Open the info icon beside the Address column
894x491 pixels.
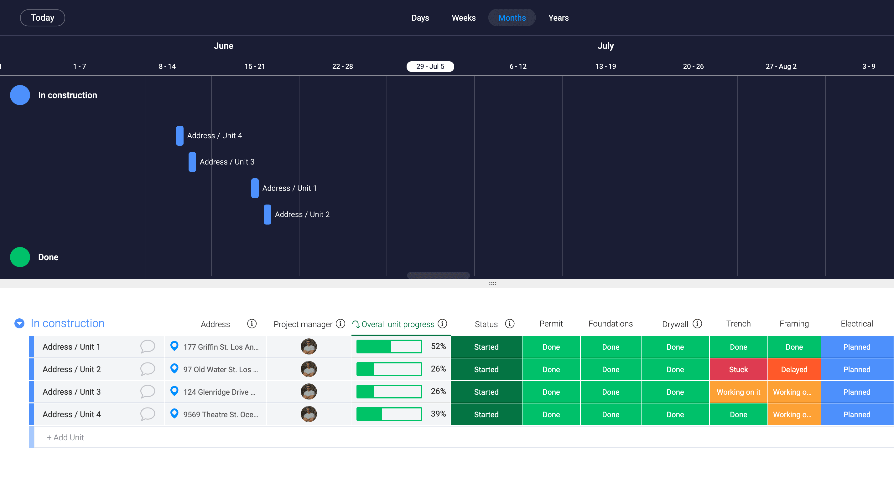[252, 324]
